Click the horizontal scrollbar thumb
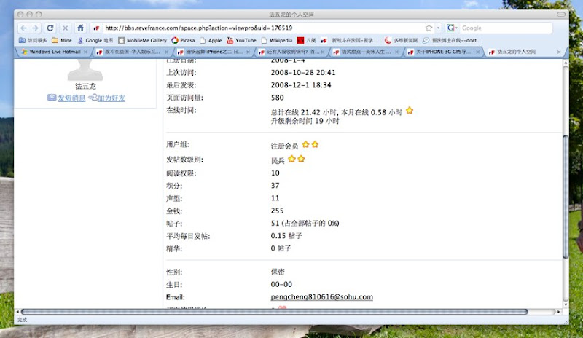The image size is (583, 338). tap(274, 312)
